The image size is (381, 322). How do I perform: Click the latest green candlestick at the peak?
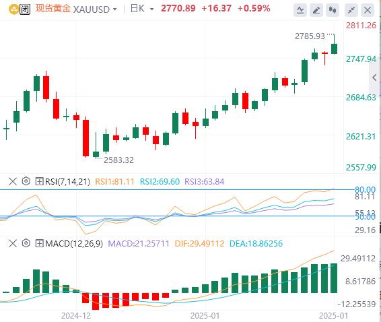335,49
